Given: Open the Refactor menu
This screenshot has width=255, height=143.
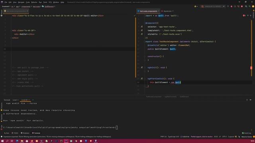Looking at the screenshot, I should pyautogui.click(x=34, y=2).
